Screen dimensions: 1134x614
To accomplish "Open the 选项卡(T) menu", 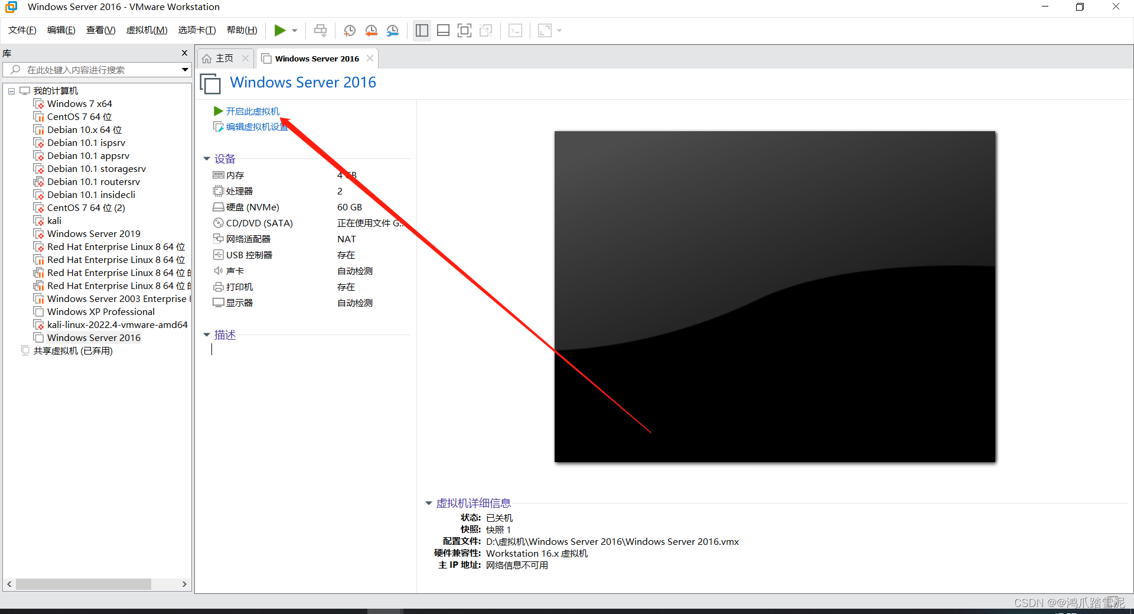I will pos(197,30).
